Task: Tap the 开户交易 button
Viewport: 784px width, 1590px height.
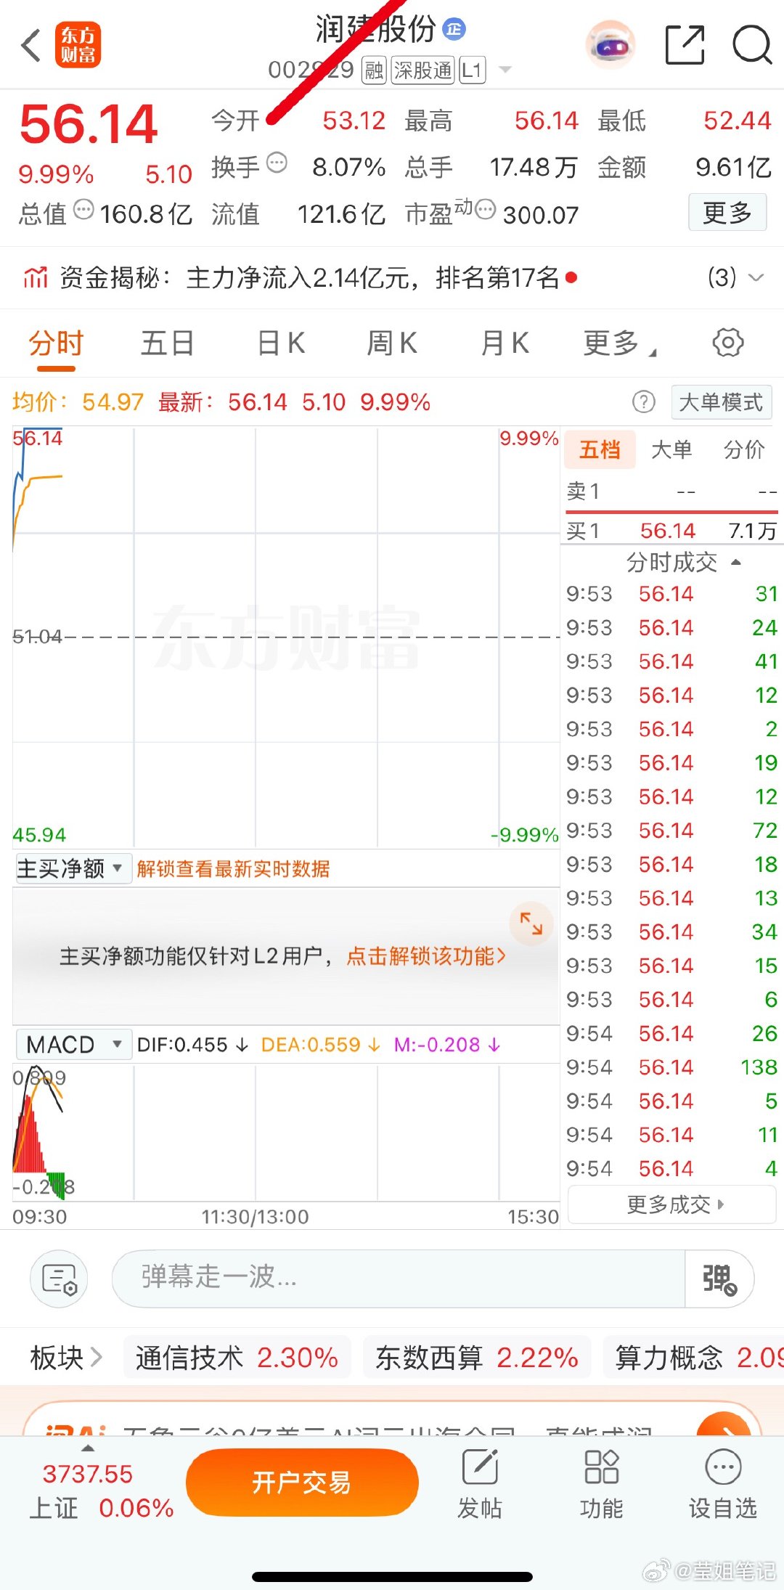Action: pyautogui.click(x=302, y=1482)
